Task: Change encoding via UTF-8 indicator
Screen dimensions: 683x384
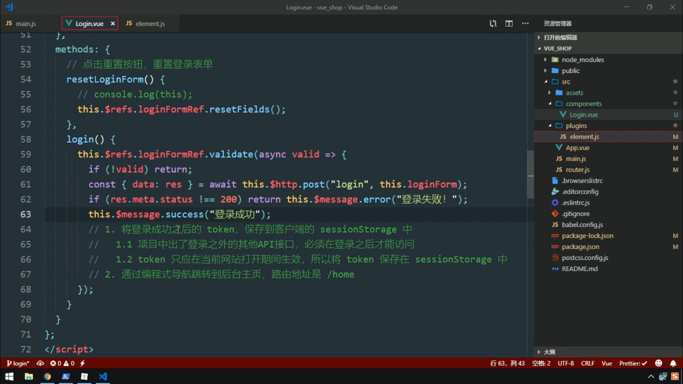Action: tap(566, 363)
